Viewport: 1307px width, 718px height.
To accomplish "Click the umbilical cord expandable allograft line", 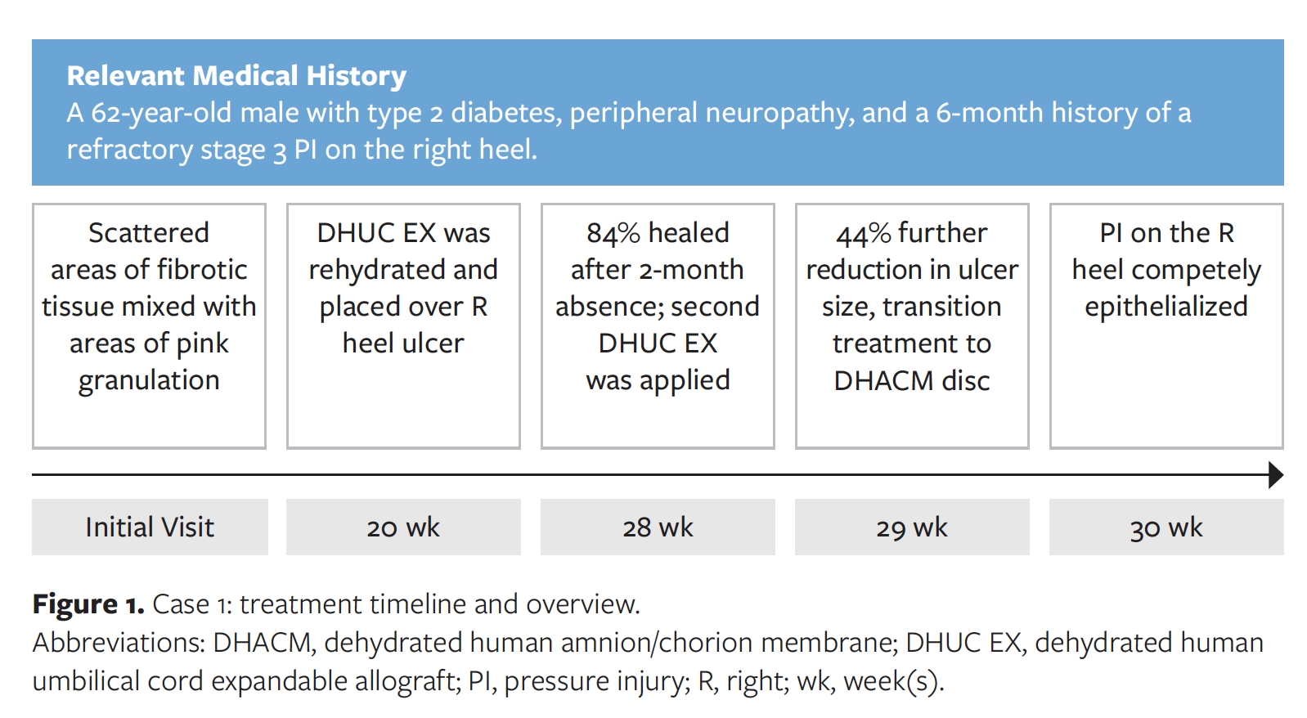I will 488,680.
